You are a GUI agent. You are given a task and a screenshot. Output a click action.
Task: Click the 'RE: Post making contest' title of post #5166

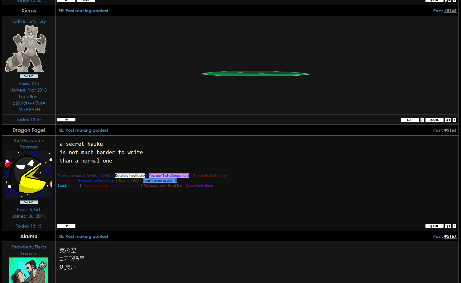click(x=83, y=130)
